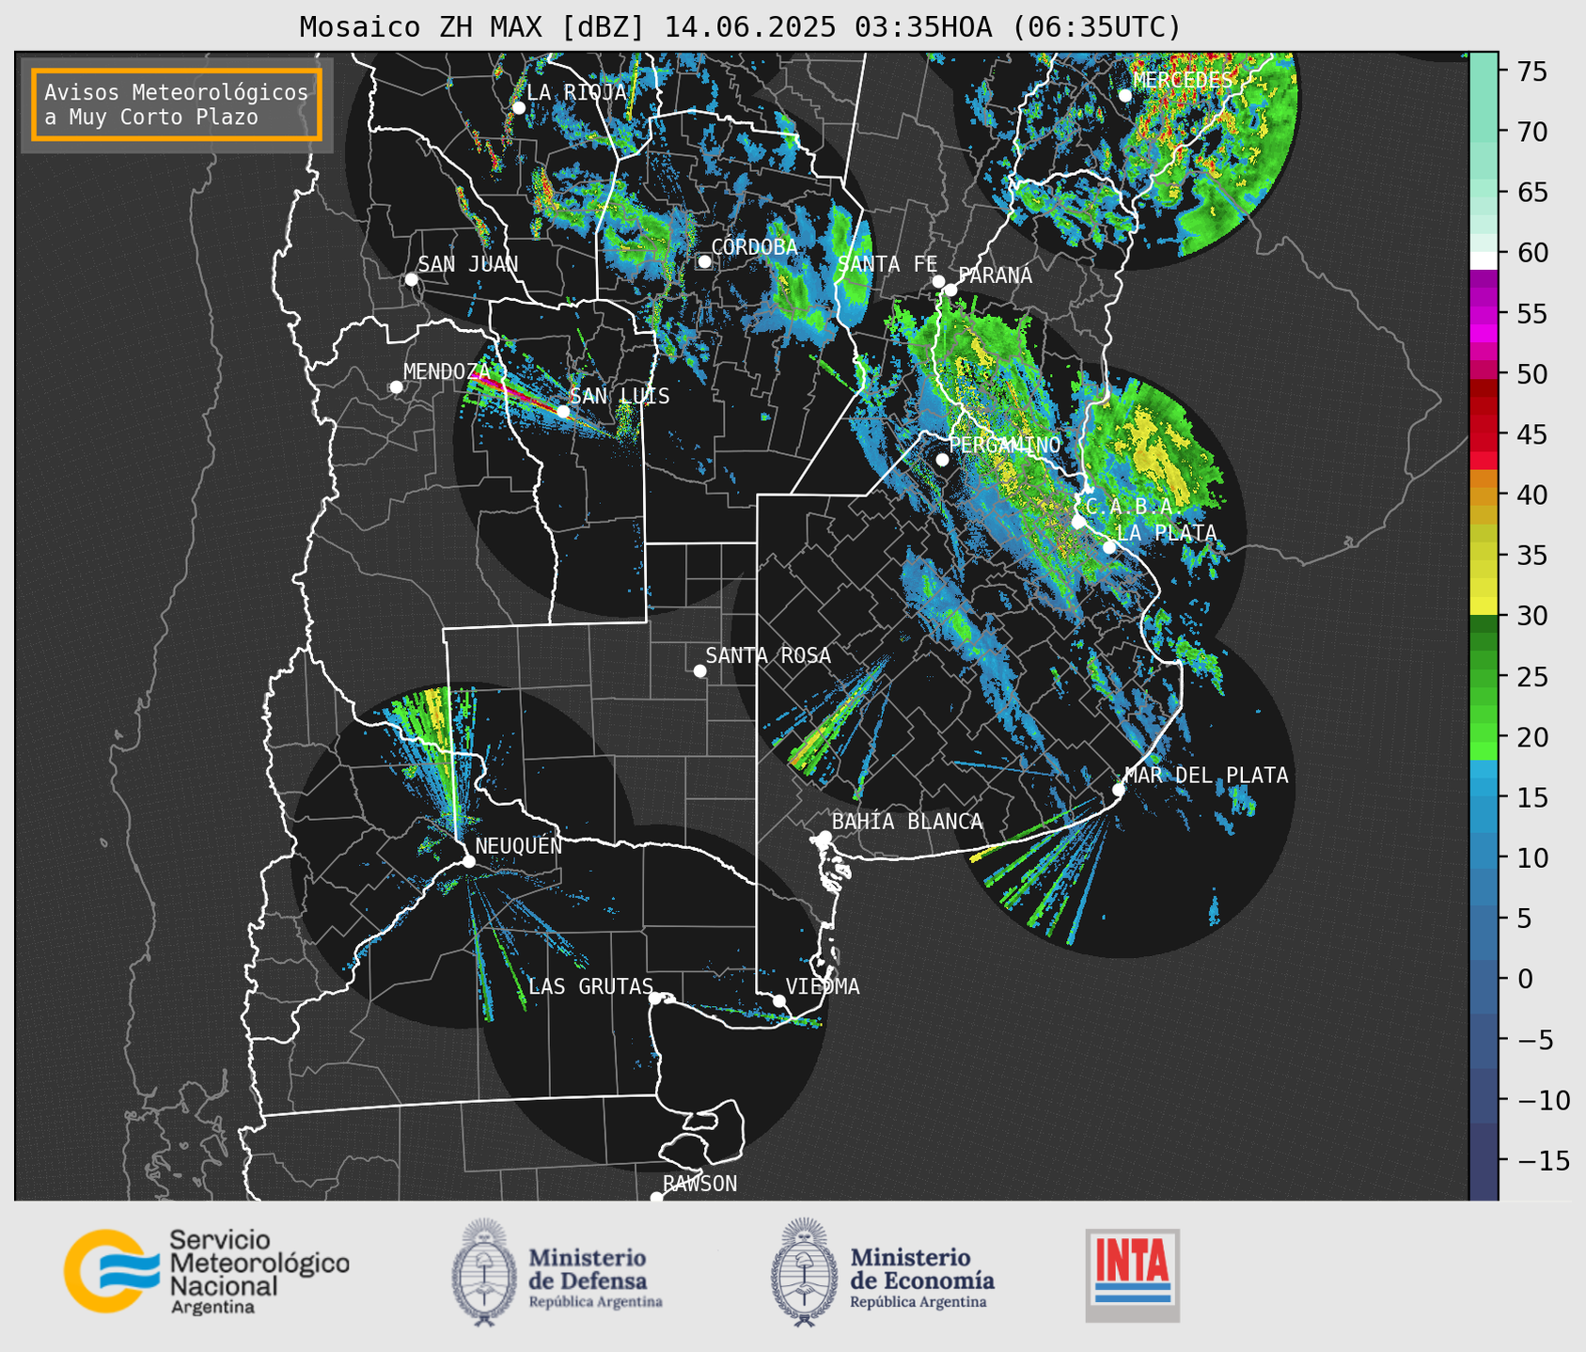Click the Mercedes city marker dot

[1125, 96]
